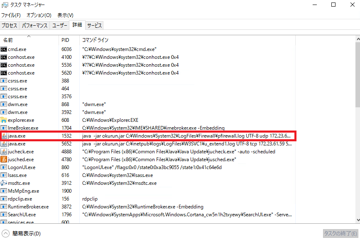Click the pfirewall.log java command line
Viewport: 360px width, 242px height.
pyautogui.click(x=186, y=136)
